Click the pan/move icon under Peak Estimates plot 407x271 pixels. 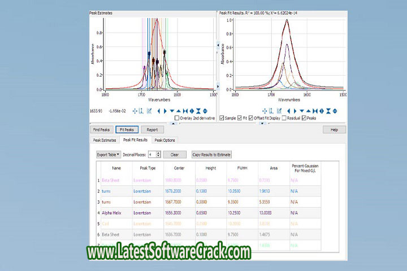(x=135, y=111)
